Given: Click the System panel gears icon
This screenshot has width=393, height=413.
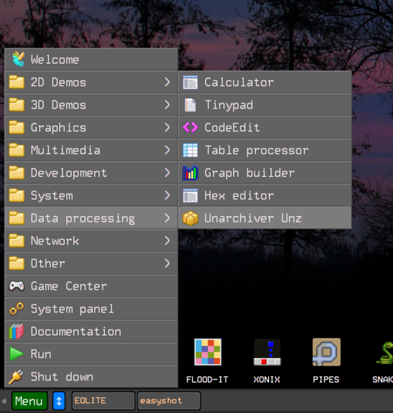Looking at the screenshot, I should (x=17, y=308).
